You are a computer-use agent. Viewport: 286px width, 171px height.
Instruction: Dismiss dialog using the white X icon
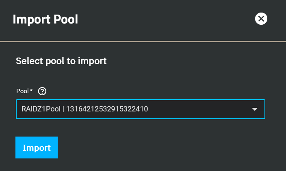click(x=261, y=19)
